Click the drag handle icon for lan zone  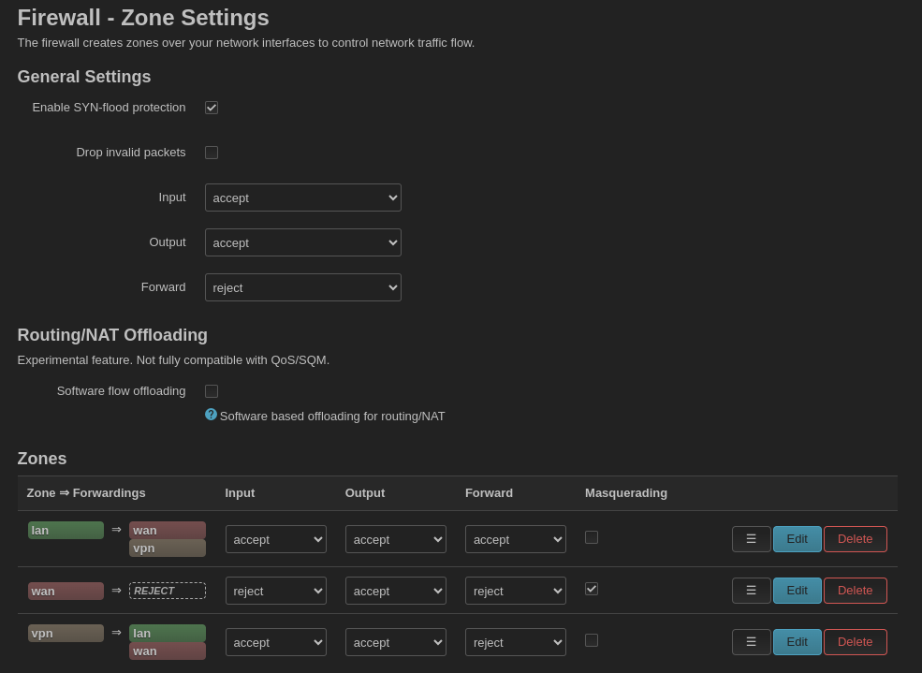point(751,539)
